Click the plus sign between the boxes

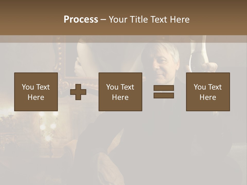pyautogui.click(x=78, y=92)
